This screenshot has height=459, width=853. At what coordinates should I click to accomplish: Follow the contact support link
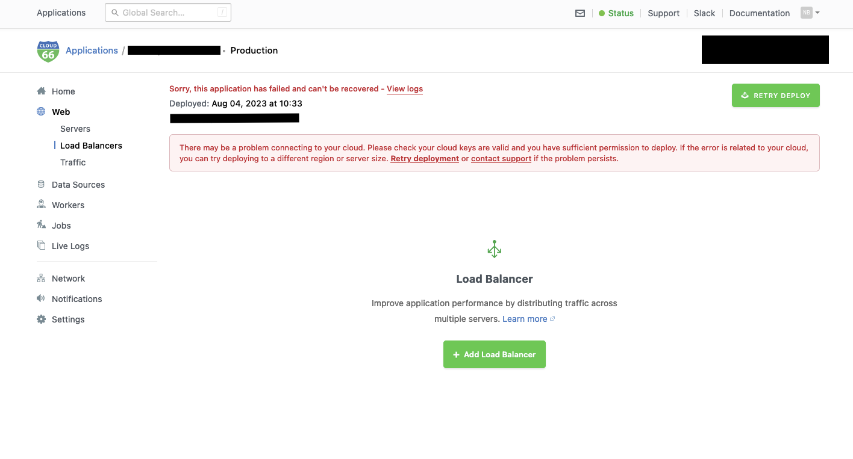501,159
